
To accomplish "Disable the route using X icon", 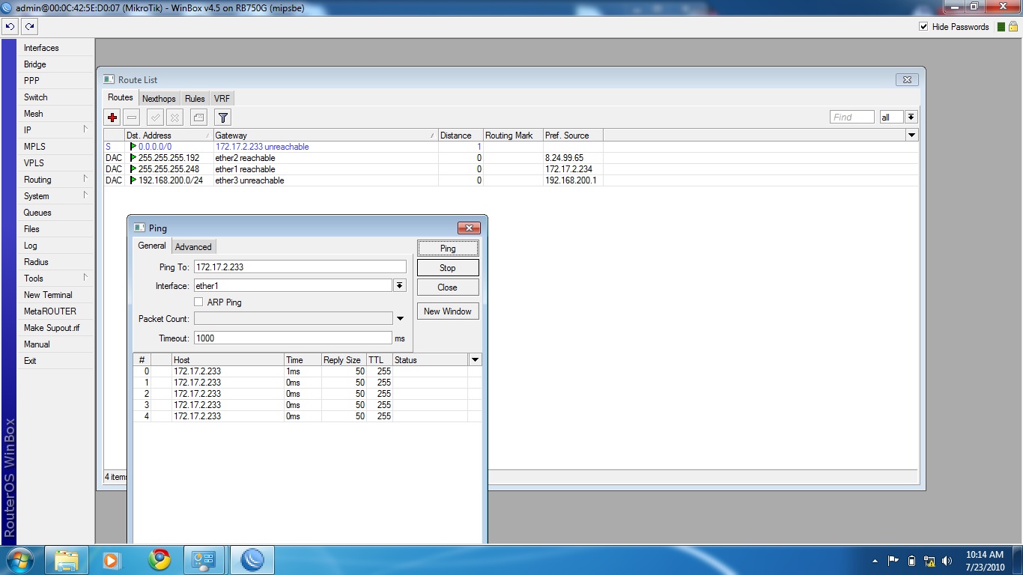I will [x=174, y=117].
